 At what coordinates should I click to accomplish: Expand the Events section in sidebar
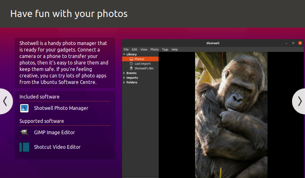(x=124, y=73)
